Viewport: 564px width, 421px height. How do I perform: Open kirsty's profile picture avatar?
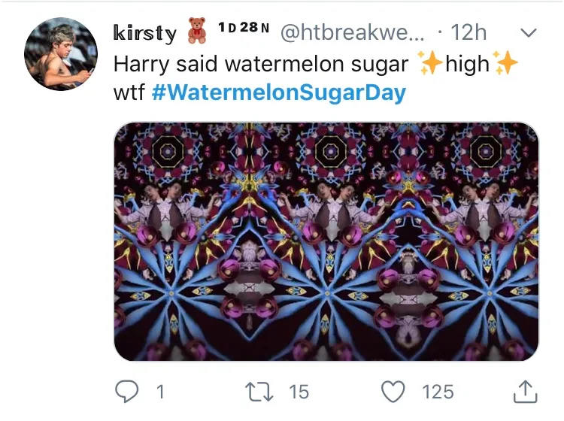tap(61, 54)
